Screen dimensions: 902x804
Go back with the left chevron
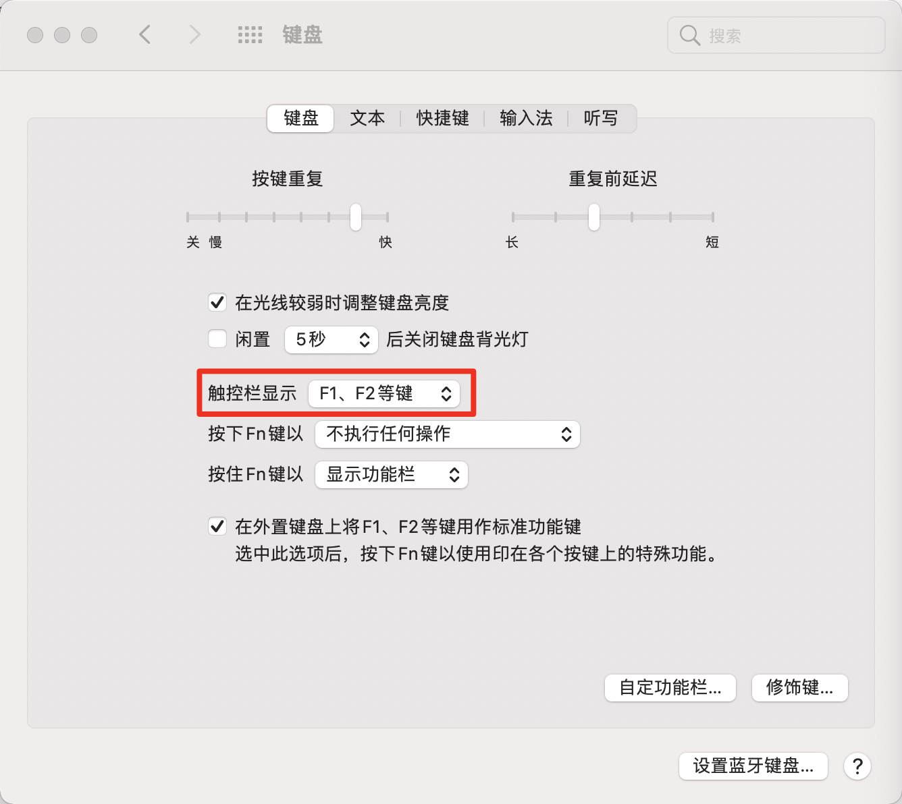[144, 34]
